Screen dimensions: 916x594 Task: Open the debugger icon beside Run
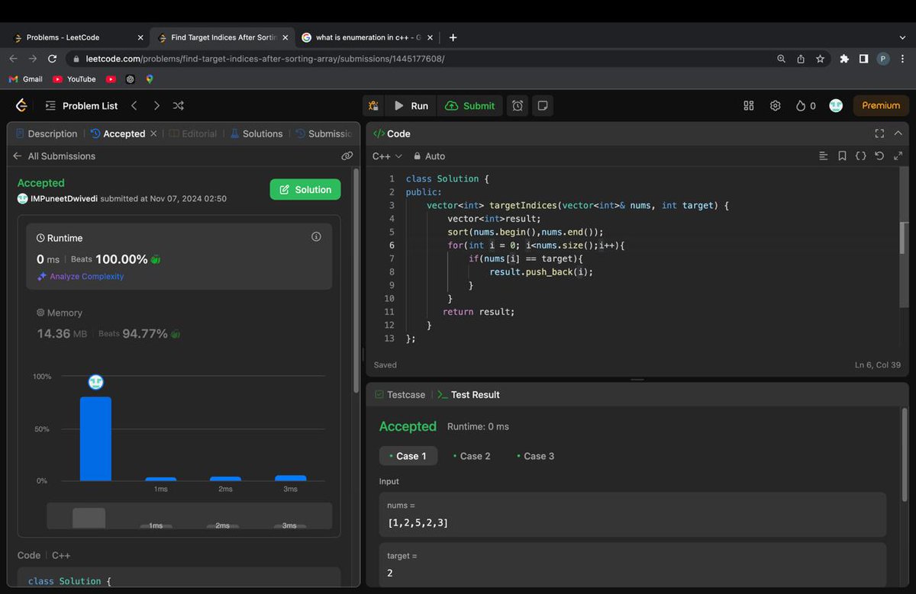(373, 105)
